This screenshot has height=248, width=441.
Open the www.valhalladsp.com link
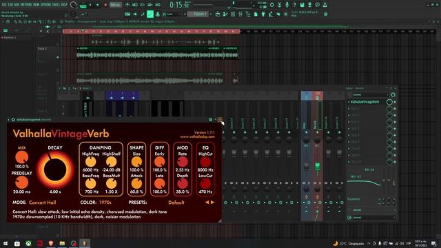(198, 136)
